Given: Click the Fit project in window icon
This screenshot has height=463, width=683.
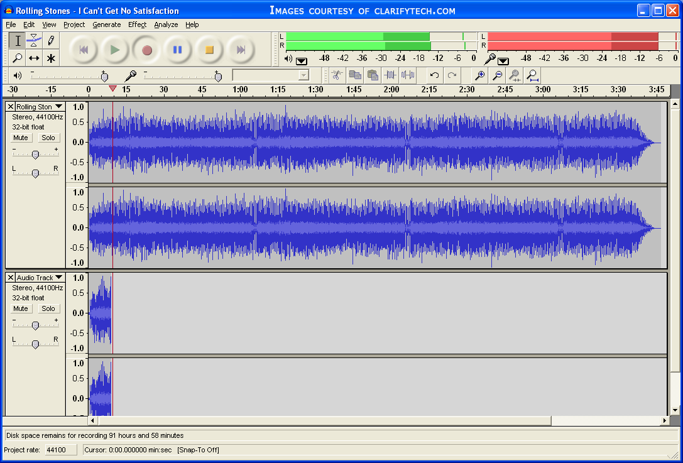Looking at the screenshot, I should [x=532, y=75].
